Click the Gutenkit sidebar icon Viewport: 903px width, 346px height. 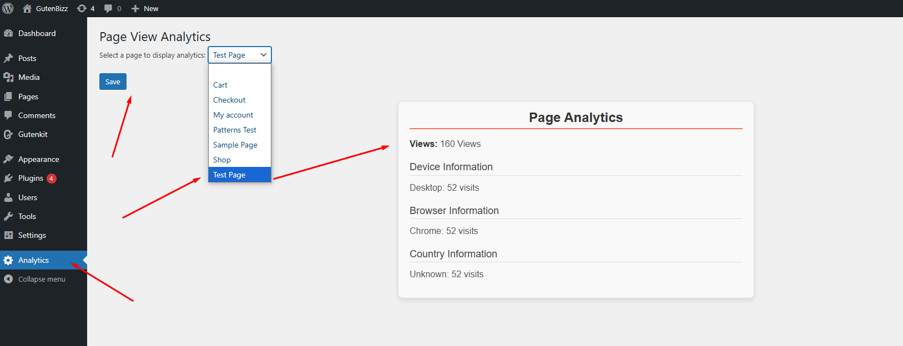point(8,134)
